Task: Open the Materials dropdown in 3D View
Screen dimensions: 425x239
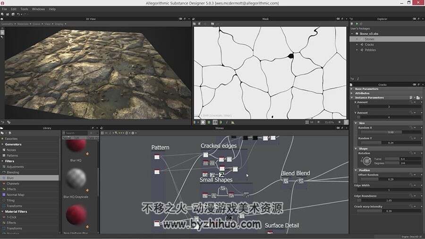Action: [x=24, y=24]
